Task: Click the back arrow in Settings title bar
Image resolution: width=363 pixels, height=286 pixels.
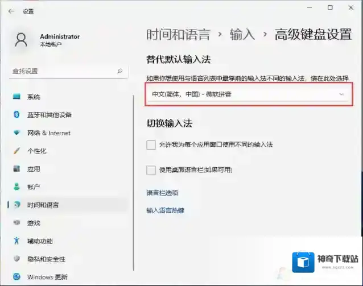Action: click(11, 11)
